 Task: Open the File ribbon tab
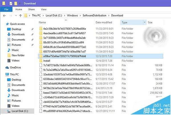click(x=6, y=9)
